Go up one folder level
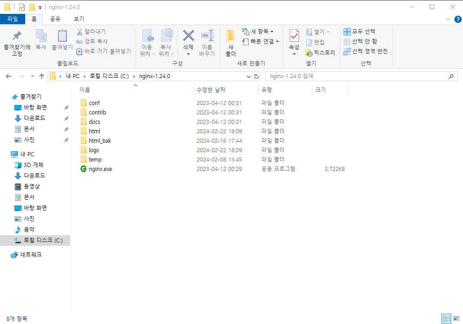Viewport: 463px width, 324px height. (42, 76)
